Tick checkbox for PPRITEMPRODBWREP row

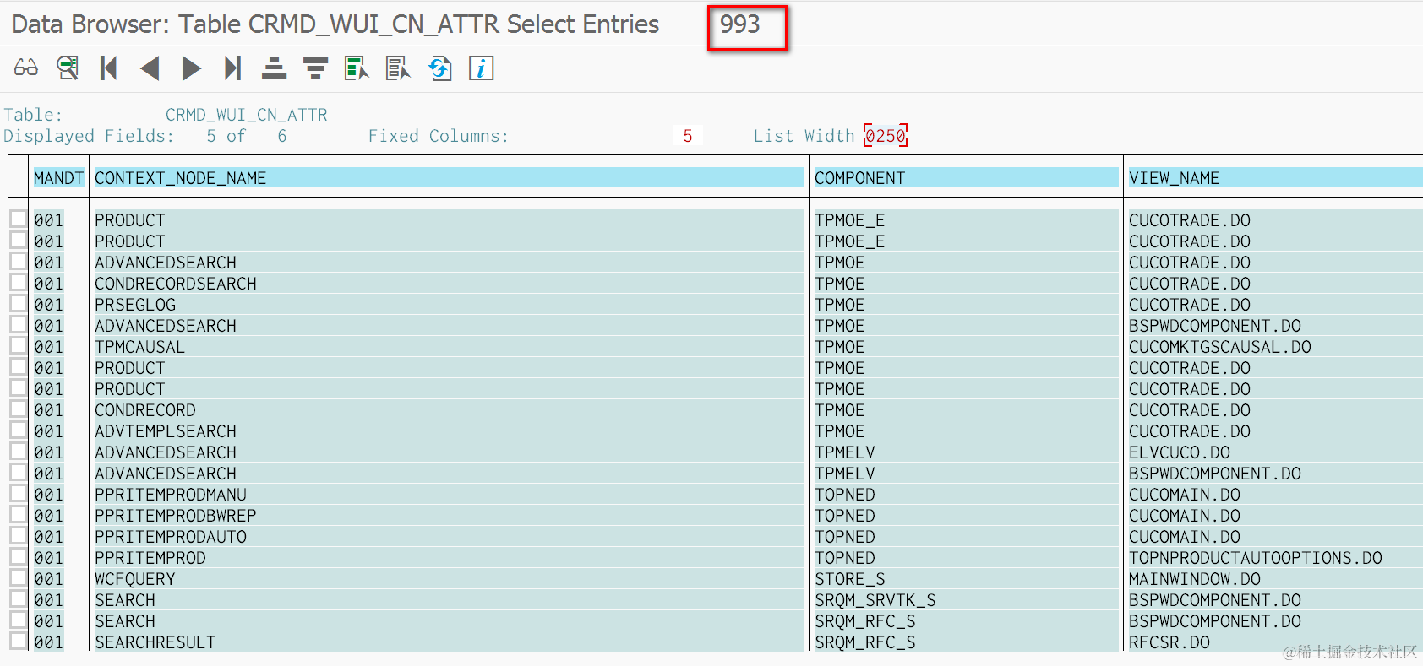(18, 514)
